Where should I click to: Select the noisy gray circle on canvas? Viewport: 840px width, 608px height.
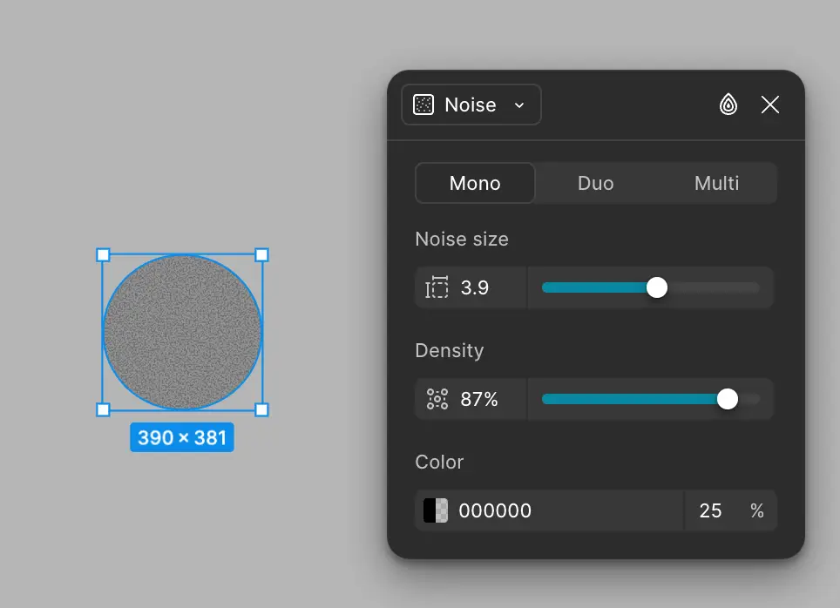pyautogui.click(x=182, y=332)
